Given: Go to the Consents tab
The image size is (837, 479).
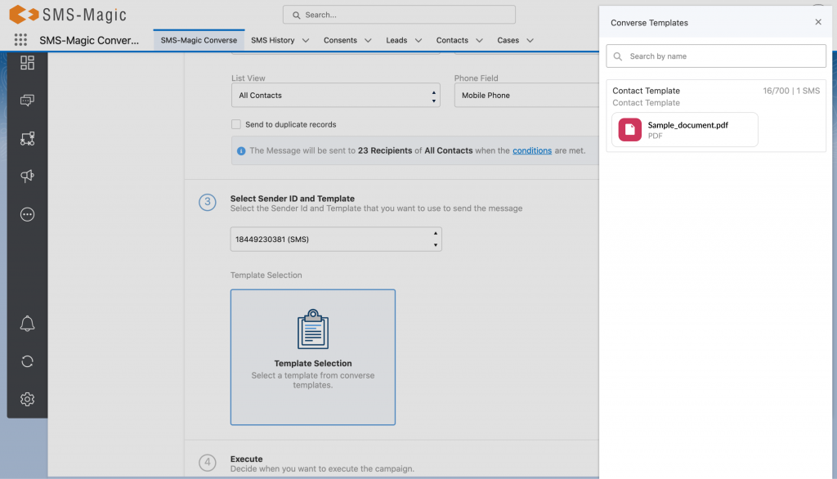Looking at the screenshot, I should pyautogui.click(x=340, y=40).
